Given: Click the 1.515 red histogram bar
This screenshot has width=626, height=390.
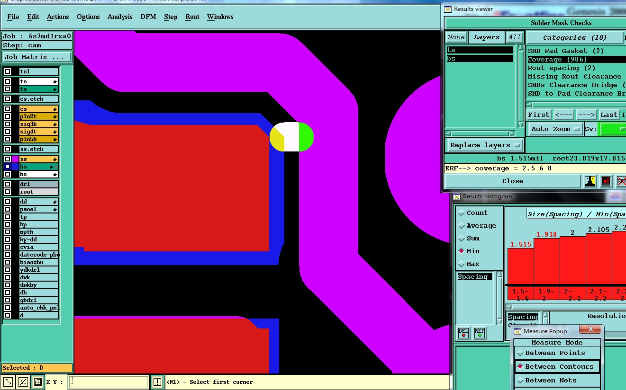Looking at the screenshot, I should [x=520, y=266].
